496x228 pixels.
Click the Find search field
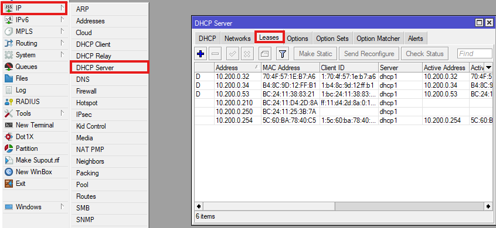click(x=475, y=54)
